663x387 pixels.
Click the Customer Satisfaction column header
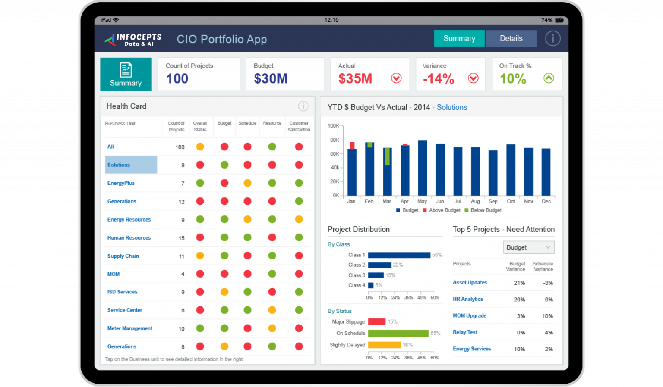(299, 126)
